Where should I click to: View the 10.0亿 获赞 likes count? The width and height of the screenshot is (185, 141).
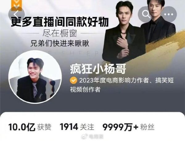point(30,127)
